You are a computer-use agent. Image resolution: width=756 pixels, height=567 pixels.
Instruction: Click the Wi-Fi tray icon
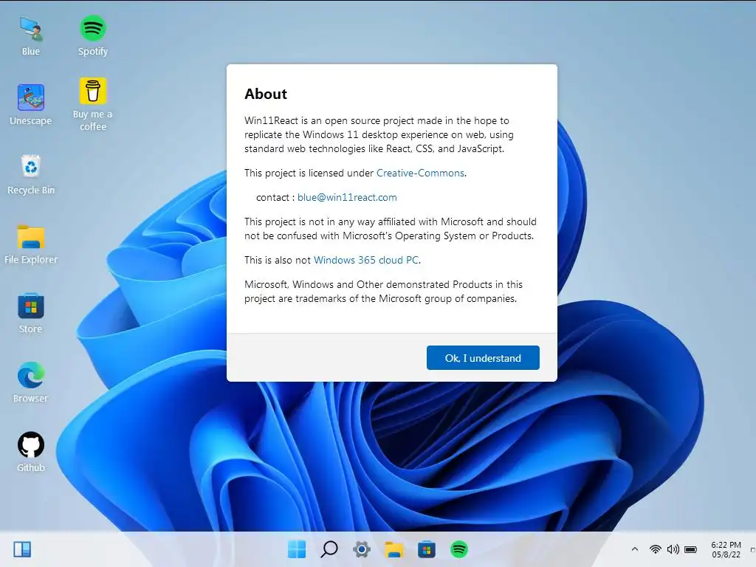click(x=656, y=549)
